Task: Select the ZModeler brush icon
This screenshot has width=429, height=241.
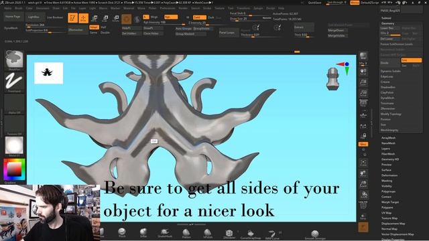Action: (229, 234)
